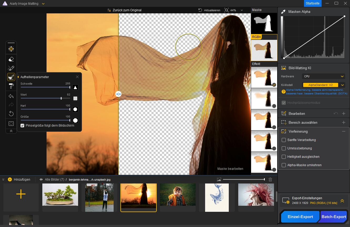This screenshot has width=350, height=227.
Task: Select the paint roller tool
Action: click(x=11, y=86)
